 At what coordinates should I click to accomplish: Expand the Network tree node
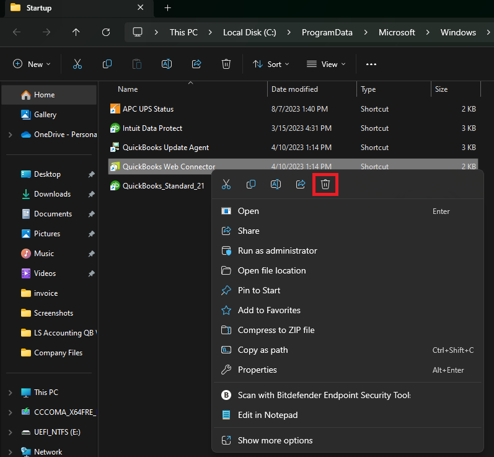point(11,452)
